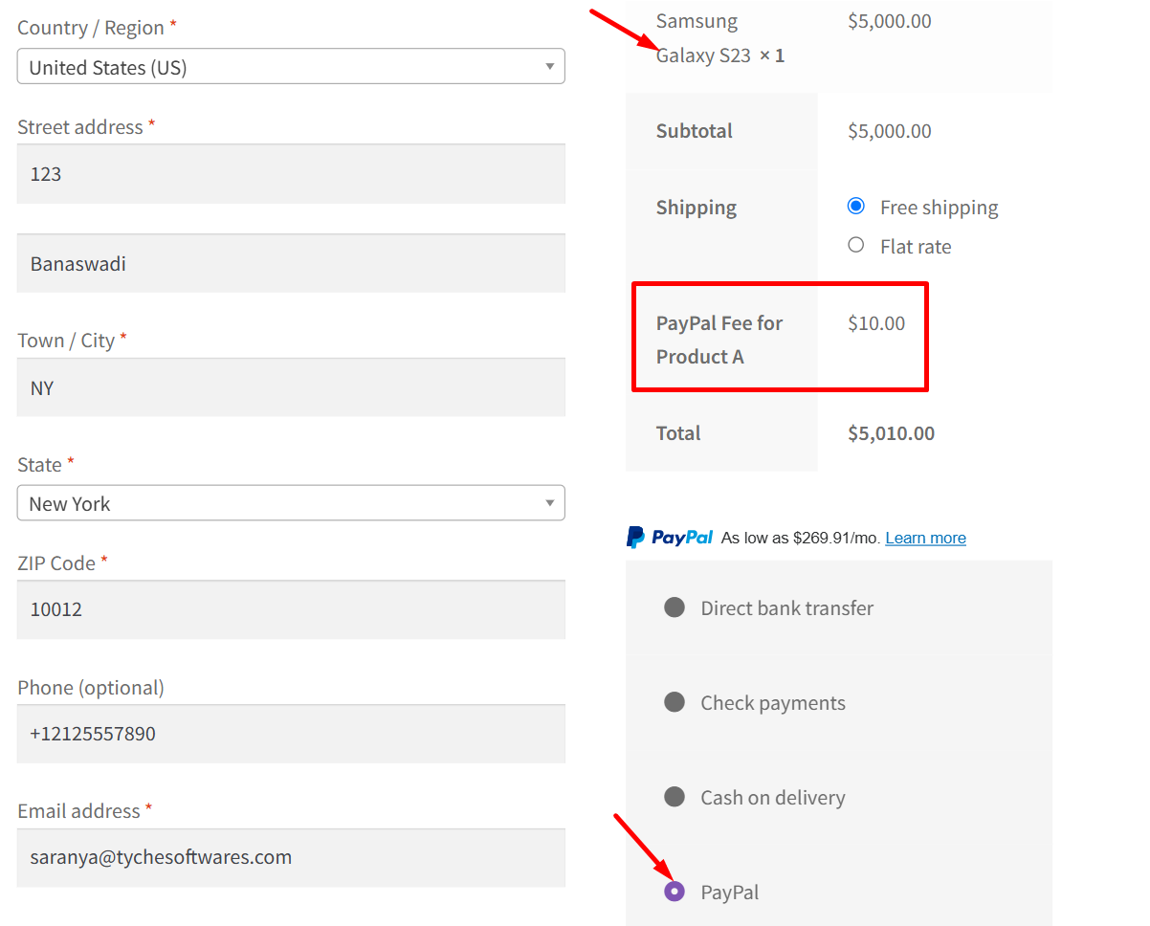Click the $5,010.00 order total amount
Viewport: 1150px width, 926px height.
[x=891, y=433]
